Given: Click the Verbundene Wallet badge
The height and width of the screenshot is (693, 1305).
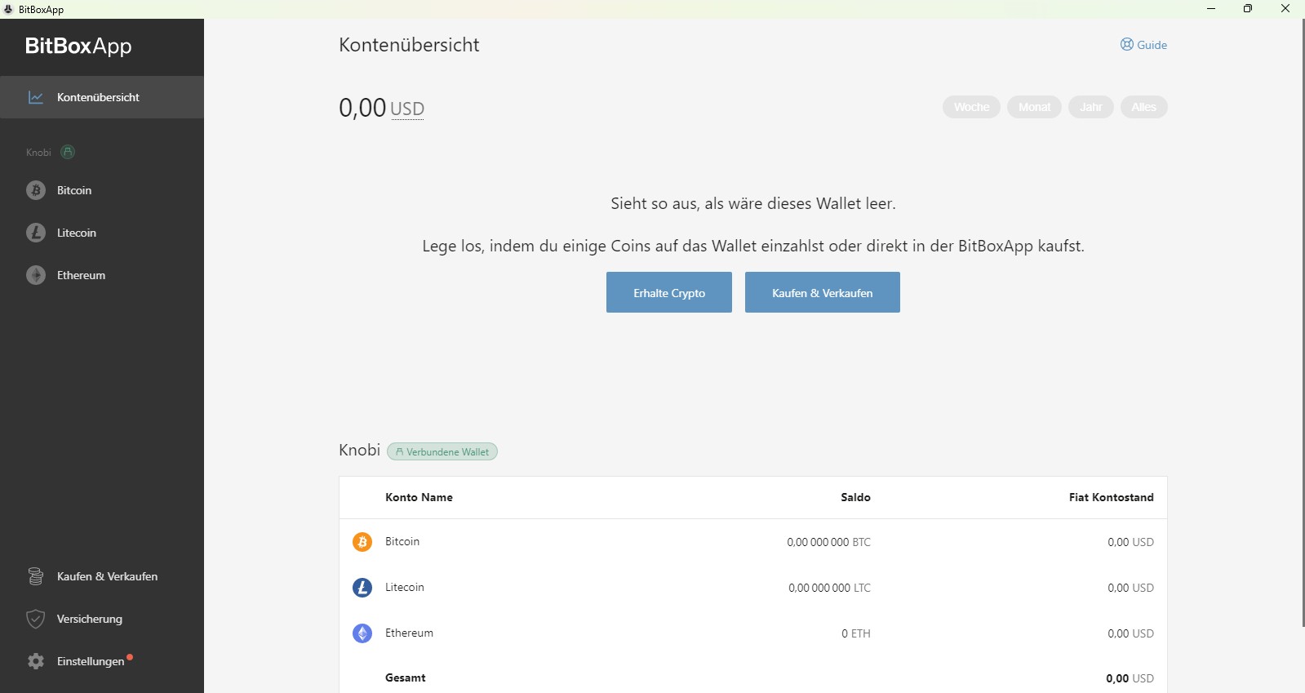Looking at the screenshot, I should (442, 451).
